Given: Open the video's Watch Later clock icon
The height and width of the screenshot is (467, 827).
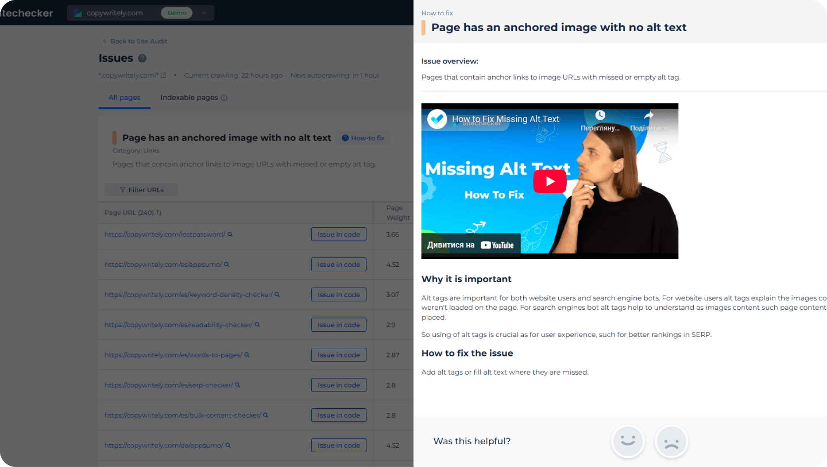Looking at the screenshot, I should point(600,115).
